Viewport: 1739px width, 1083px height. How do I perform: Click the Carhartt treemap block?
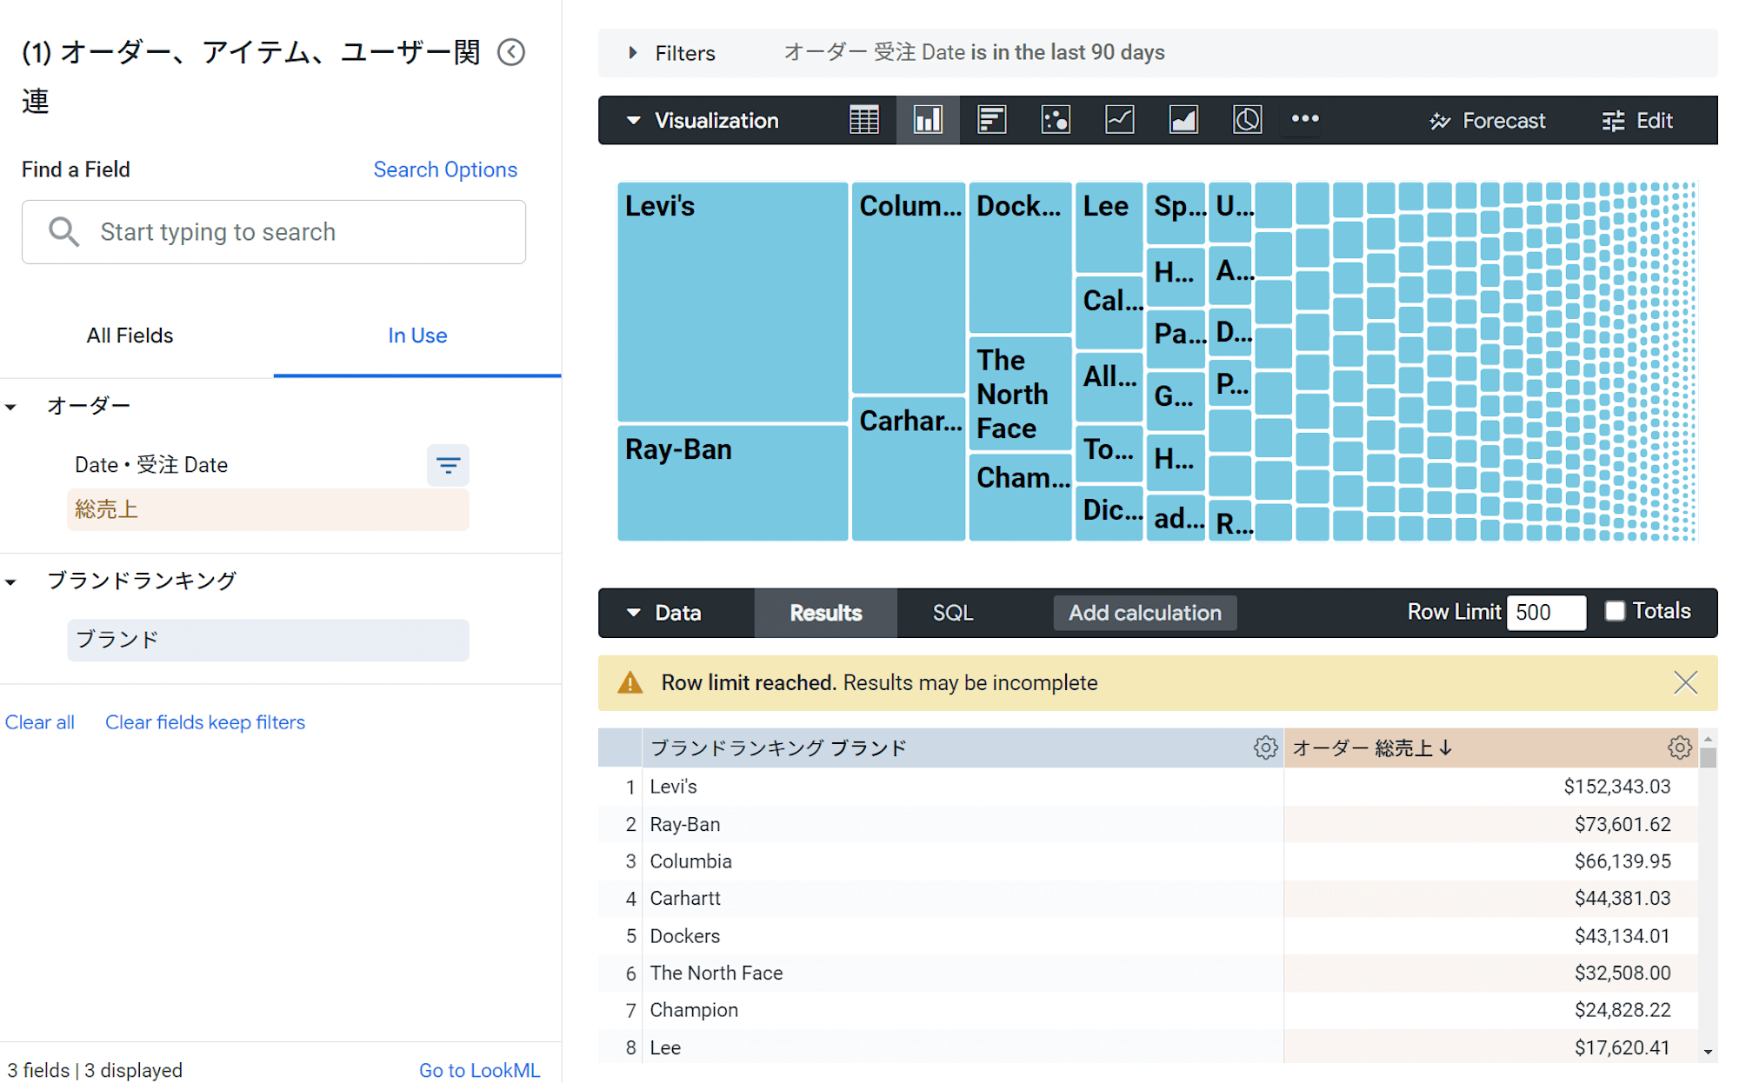(x=908, y=468)
